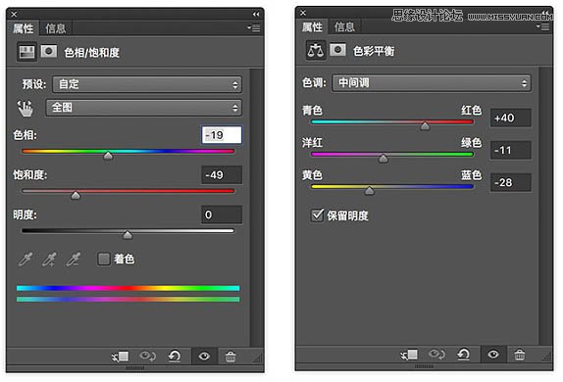
Task: Delete the Hue/Saturation adjustment layer
Action: pos(230,357)
